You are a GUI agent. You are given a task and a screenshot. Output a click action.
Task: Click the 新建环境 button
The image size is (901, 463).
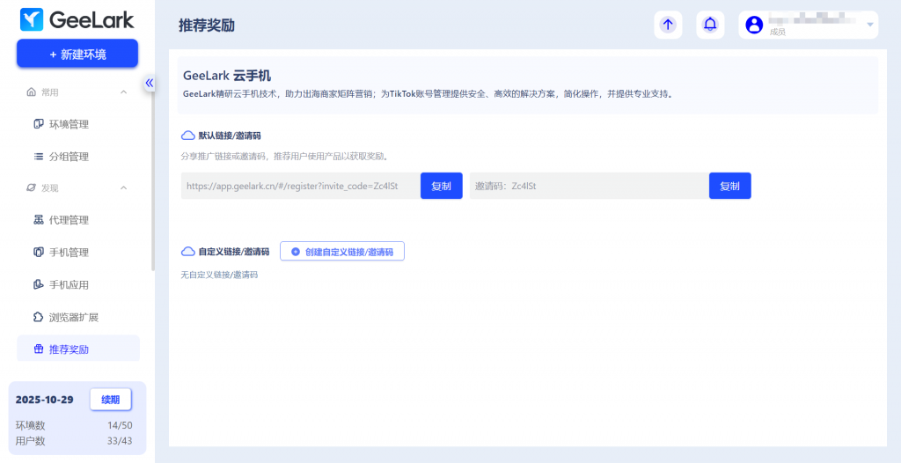click(x=77, y=54)
